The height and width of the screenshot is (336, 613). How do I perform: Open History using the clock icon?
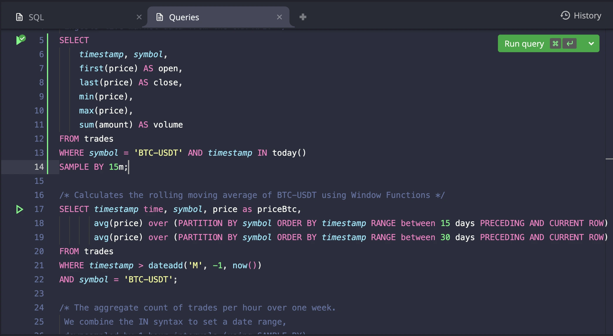(x=565, y=16)
